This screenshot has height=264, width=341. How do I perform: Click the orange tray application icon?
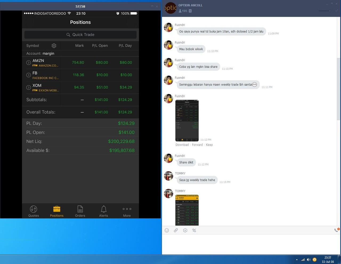tap(315, 260)
